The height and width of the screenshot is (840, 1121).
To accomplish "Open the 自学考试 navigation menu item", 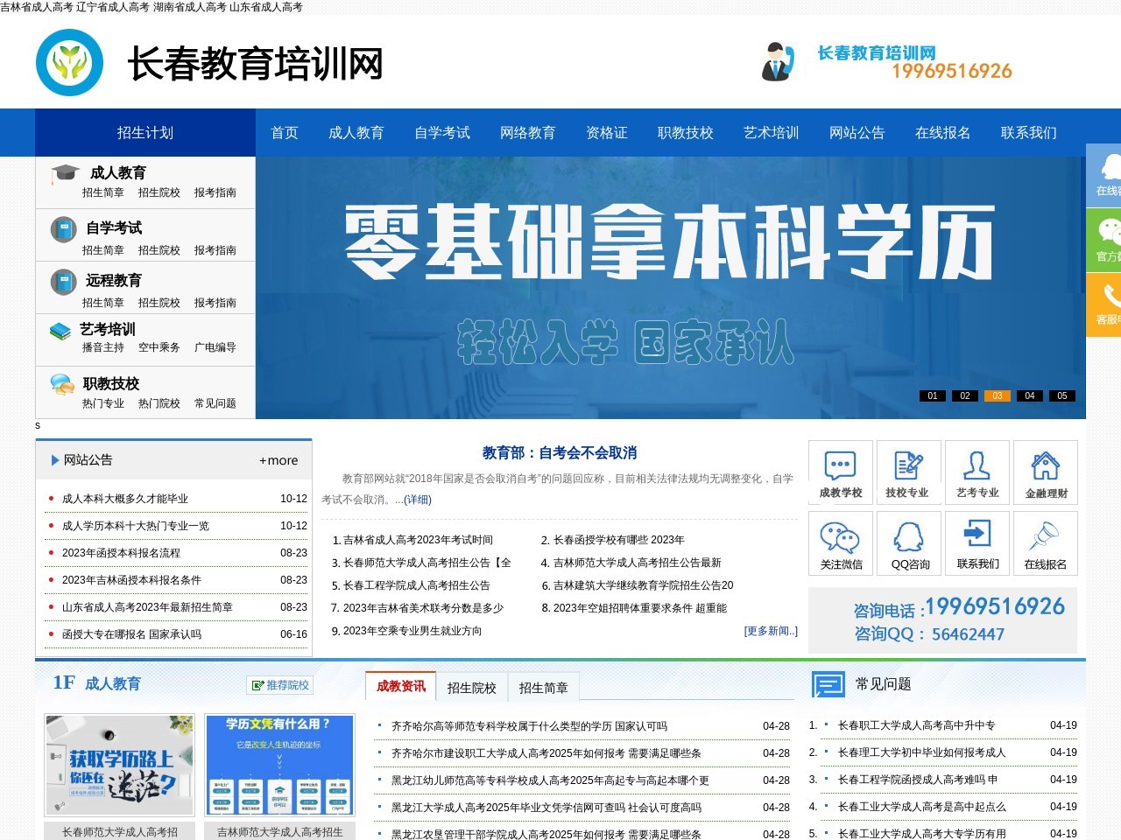I will click(441, 133).
